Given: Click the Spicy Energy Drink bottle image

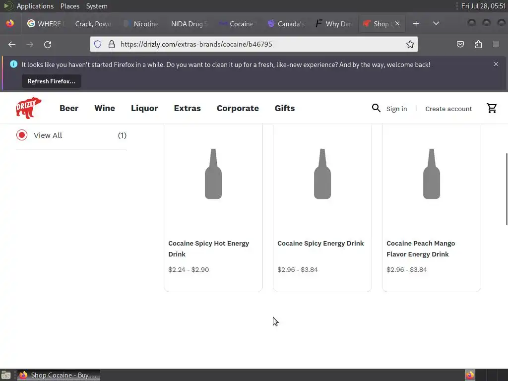Looking at the screenshot, I should (322, 174).
